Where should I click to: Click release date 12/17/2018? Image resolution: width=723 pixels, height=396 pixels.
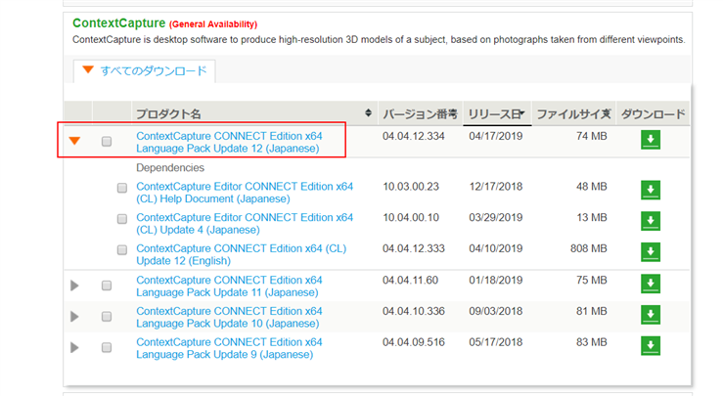click(496, 186)
